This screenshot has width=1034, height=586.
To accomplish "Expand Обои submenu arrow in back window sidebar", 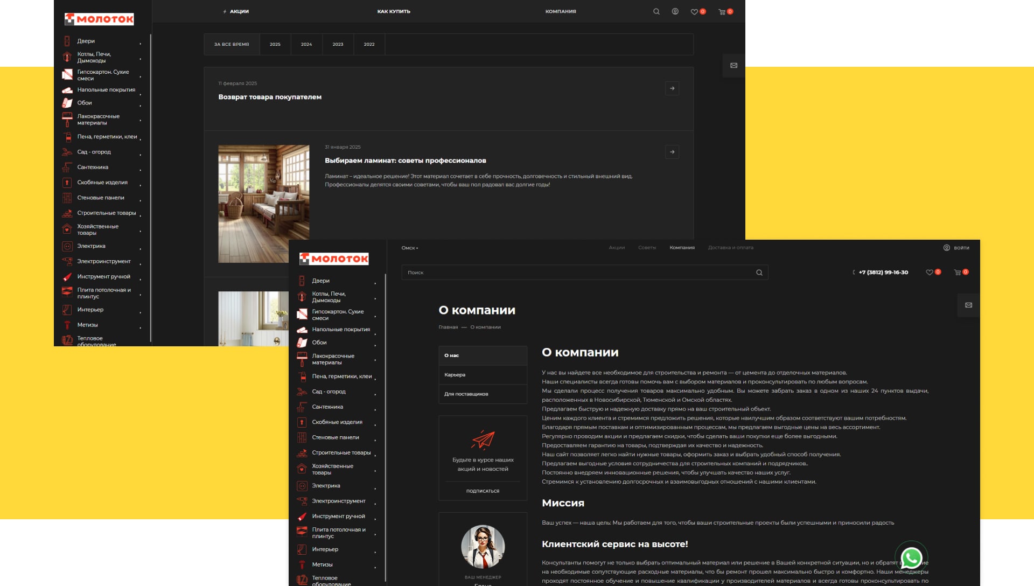I will 140,105.
